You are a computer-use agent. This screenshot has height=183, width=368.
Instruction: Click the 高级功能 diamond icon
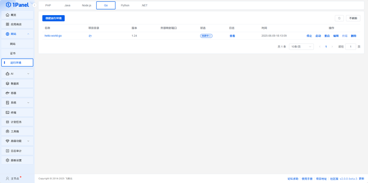7,141
